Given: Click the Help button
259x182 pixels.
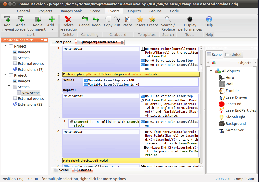Looking at the screenshot, I should (x=209, y=20).
